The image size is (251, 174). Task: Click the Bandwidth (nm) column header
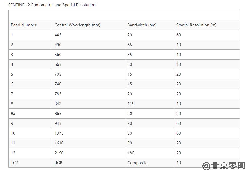coord(142,25)
